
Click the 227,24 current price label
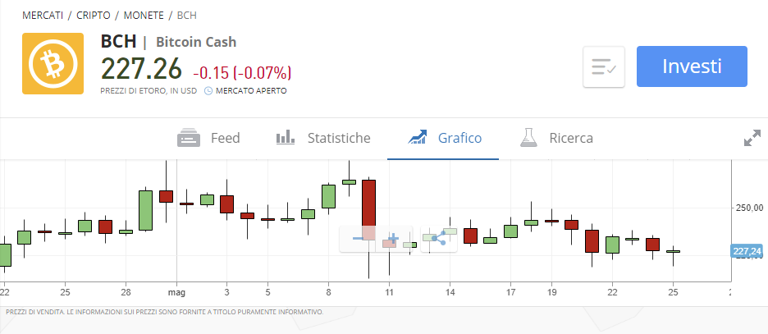tap(748, 251)
